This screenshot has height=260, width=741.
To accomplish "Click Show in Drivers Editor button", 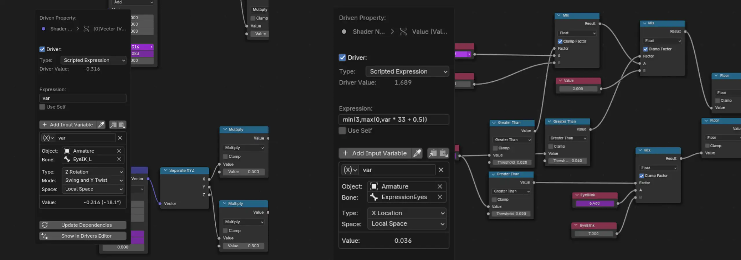I will pyautogui.click(x=83, y=236).
